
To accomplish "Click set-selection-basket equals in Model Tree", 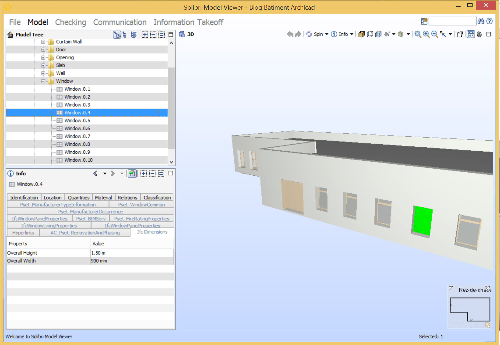I will (162, 35).
